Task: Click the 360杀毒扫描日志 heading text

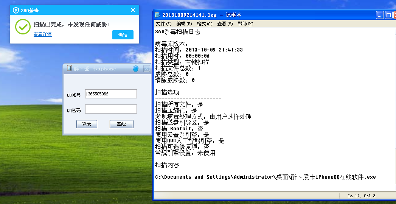Action: [x=177, y=32]
